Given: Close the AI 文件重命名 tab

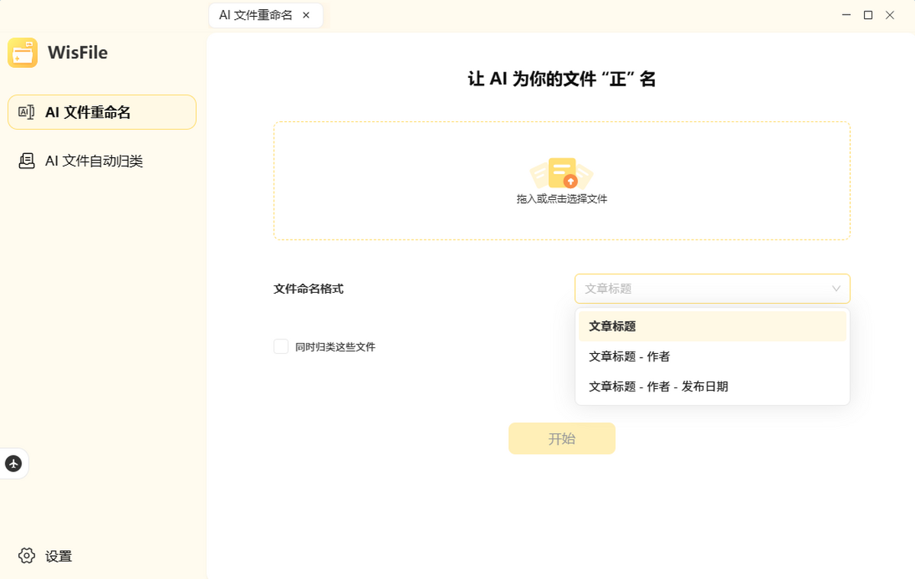Looking at the screenshot, I should click(x=307, y=14).
